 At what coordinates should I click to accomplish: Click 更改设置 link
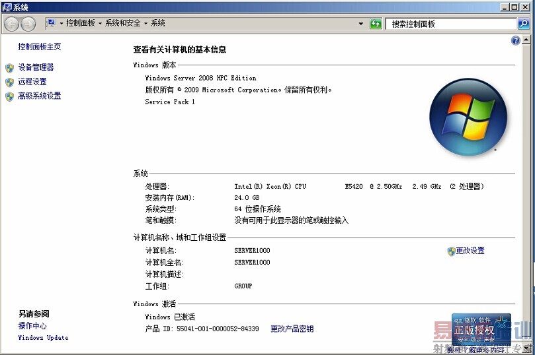click(x=470, y=251)
